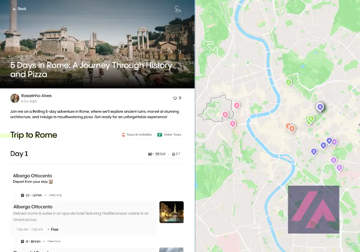Click the bus icon next to 10 - 12 min
The height and width of the screenshot is (252, 360).
click(x=22, y=195)
